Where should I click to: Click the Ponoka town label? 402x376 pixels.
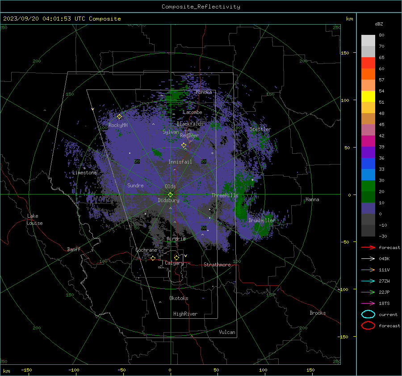pyautogui.click(x=204, y=92)
